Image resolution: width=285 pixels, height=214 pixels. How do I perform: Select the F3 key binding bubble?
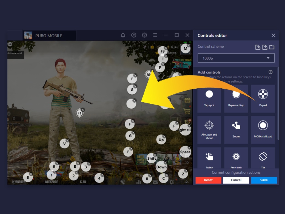tap(163, 51)
